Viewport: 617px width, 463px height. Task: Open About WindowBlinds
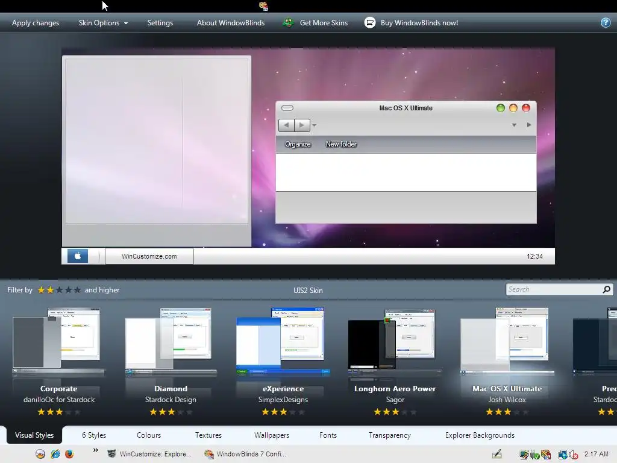[231, 23]
